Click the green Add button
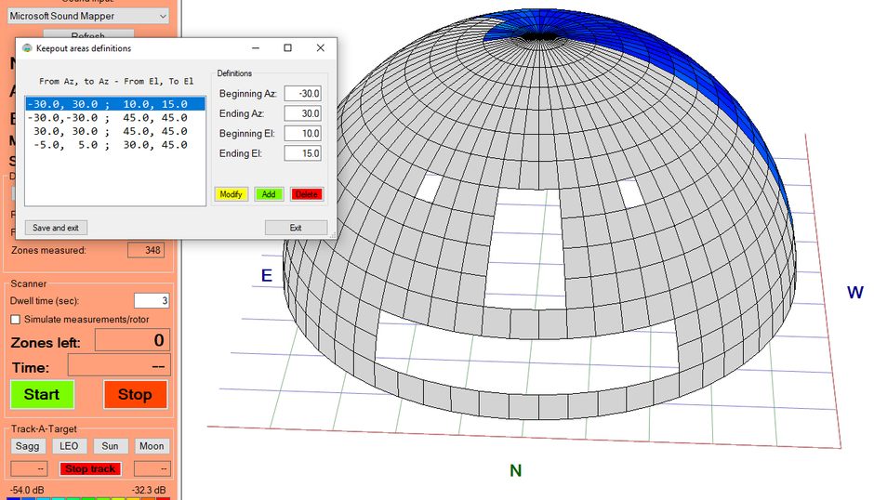The height and width of the screenshot is (500, 874). pyautogui.click(x=269, y=194)
